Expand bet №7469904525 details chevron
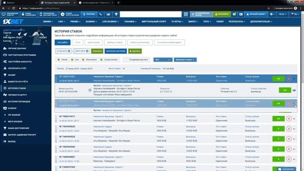304x171 pixels. tap(294, 139)
